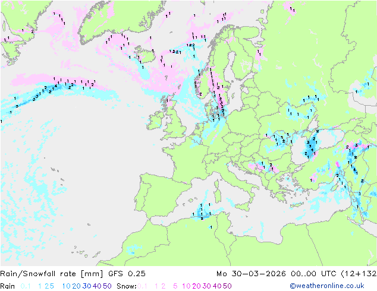Click the "Rain" legend label
Image resolution: width=377 pixels, height=291 pixels.
pyautogui.click(x=8, y=286)
